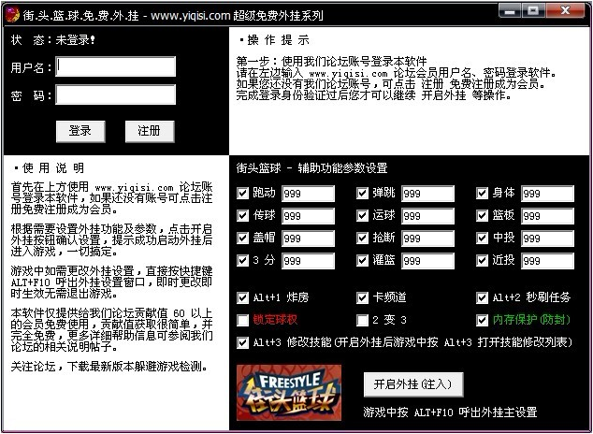Edit the 身体 value field
Viewport: 593px width, 434px height.
tap(547, 194)
